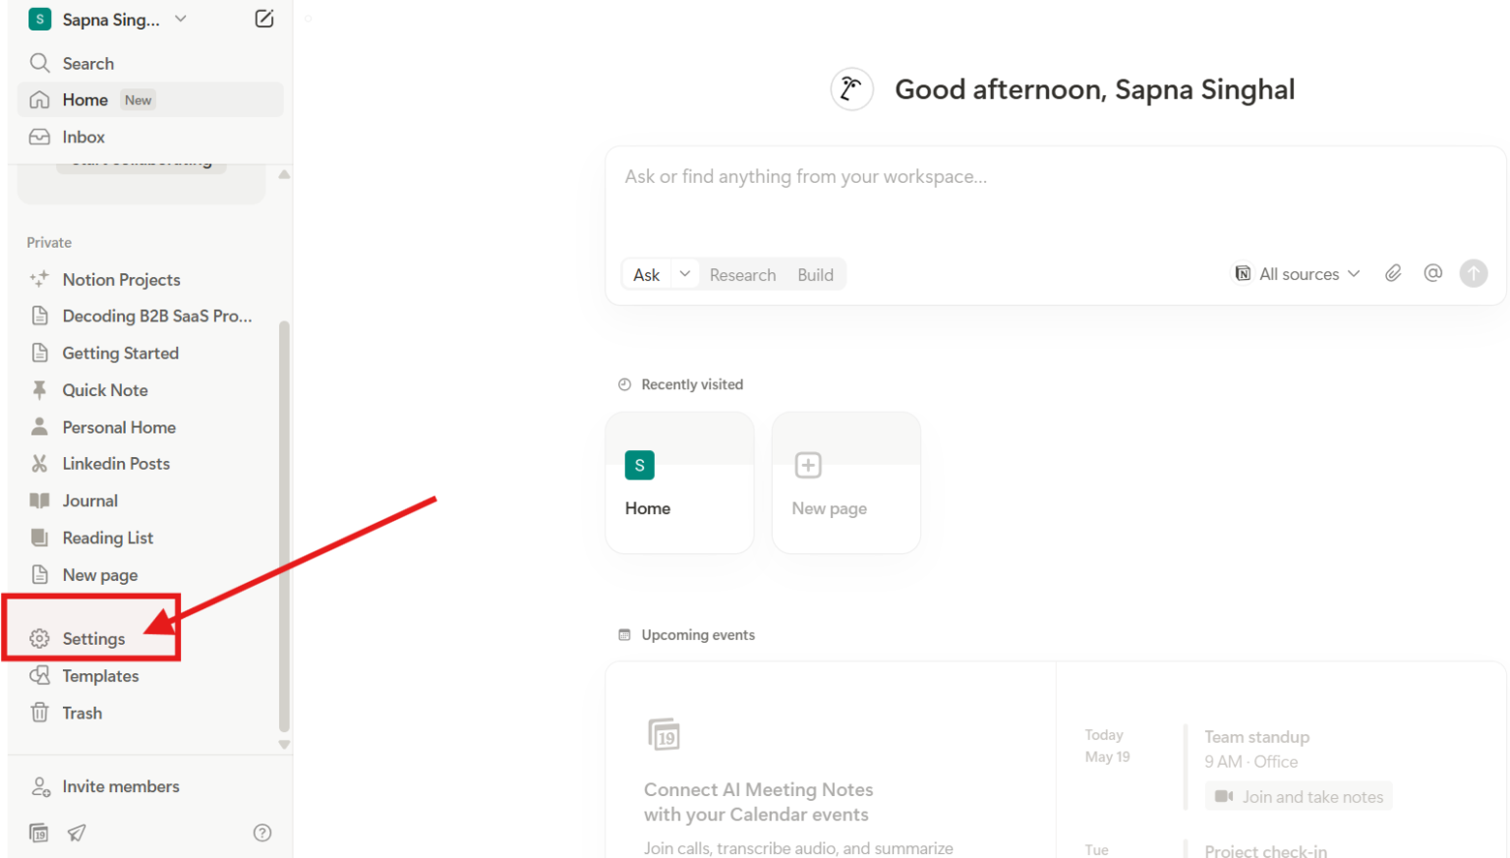
Task: Switch to Research mode in the Ask bar
Action: [x=742, y=274]
